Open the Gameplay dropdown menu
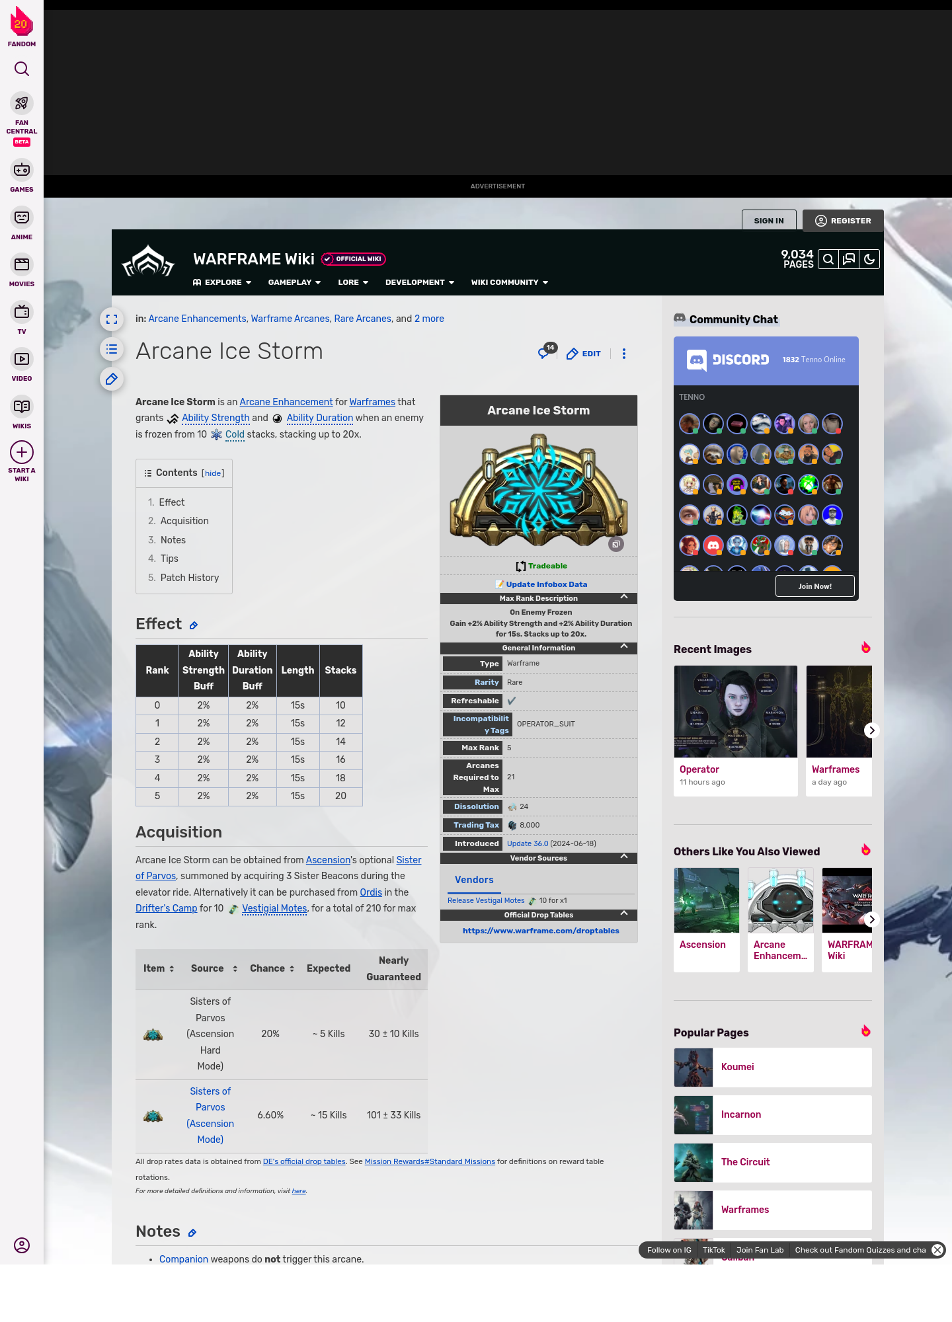The image size is (952, 1322). (x=294, y=282)
